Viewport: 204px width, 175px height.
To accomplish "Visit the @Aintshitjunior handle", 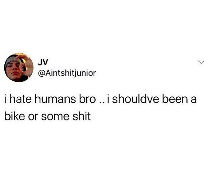I will [x=67, y=73].
